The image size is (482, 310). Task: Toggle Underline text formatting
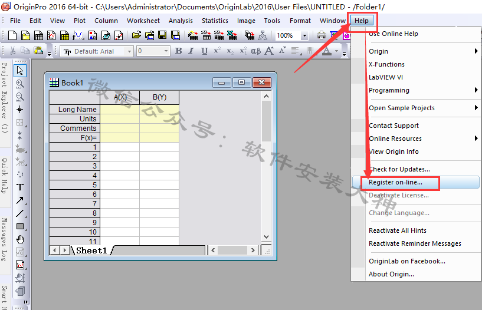[x=204, y=51]
